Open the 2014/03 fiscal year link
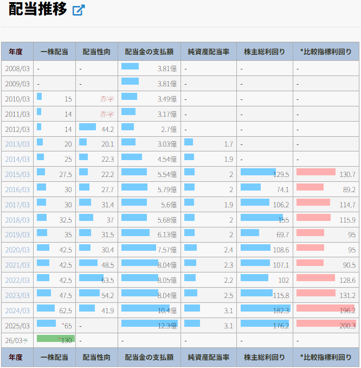This screenshot has width=361, height=368. point(17,159)
